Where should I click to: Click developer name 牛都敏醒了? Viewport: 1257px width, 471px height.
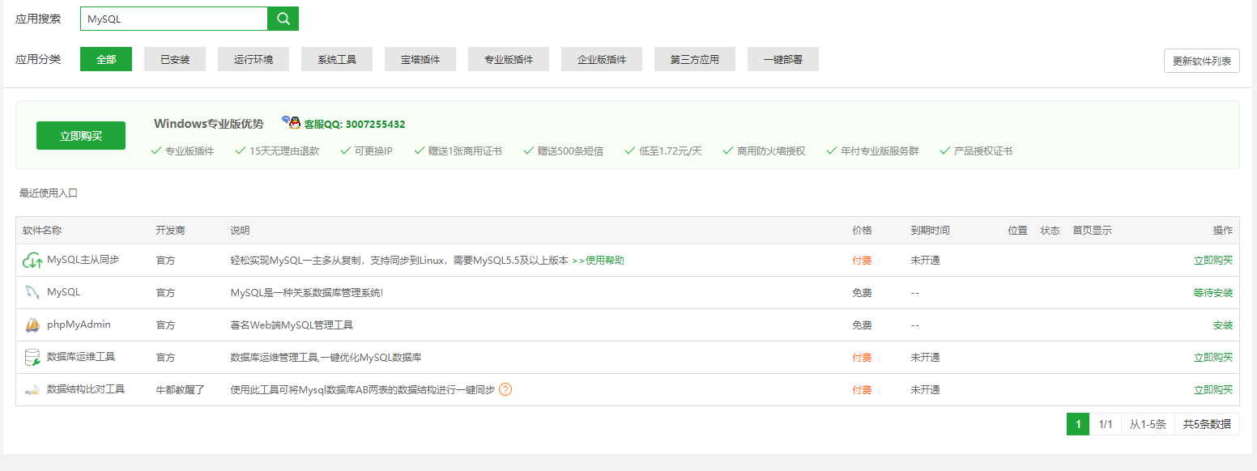point(181,390)
